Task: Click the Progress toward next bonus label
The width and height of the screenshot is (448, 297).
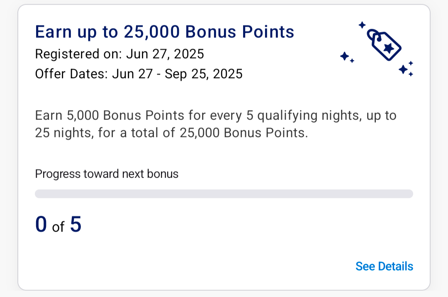Action: (x=107, y=174)
